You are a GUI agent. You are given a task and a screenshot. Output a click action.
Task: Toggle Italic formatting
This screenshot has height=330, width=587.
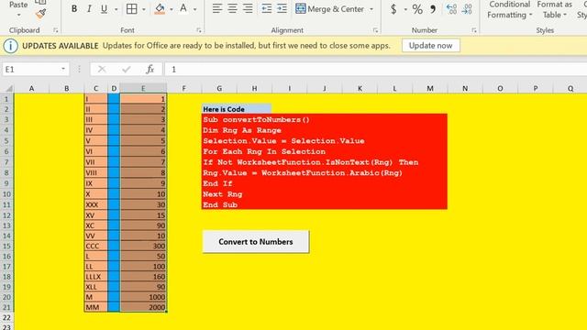(x=89, y=8)
